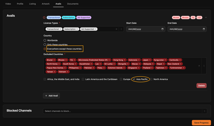
Task: Remove the Kyrgyzstan chip
Action: 165,60
